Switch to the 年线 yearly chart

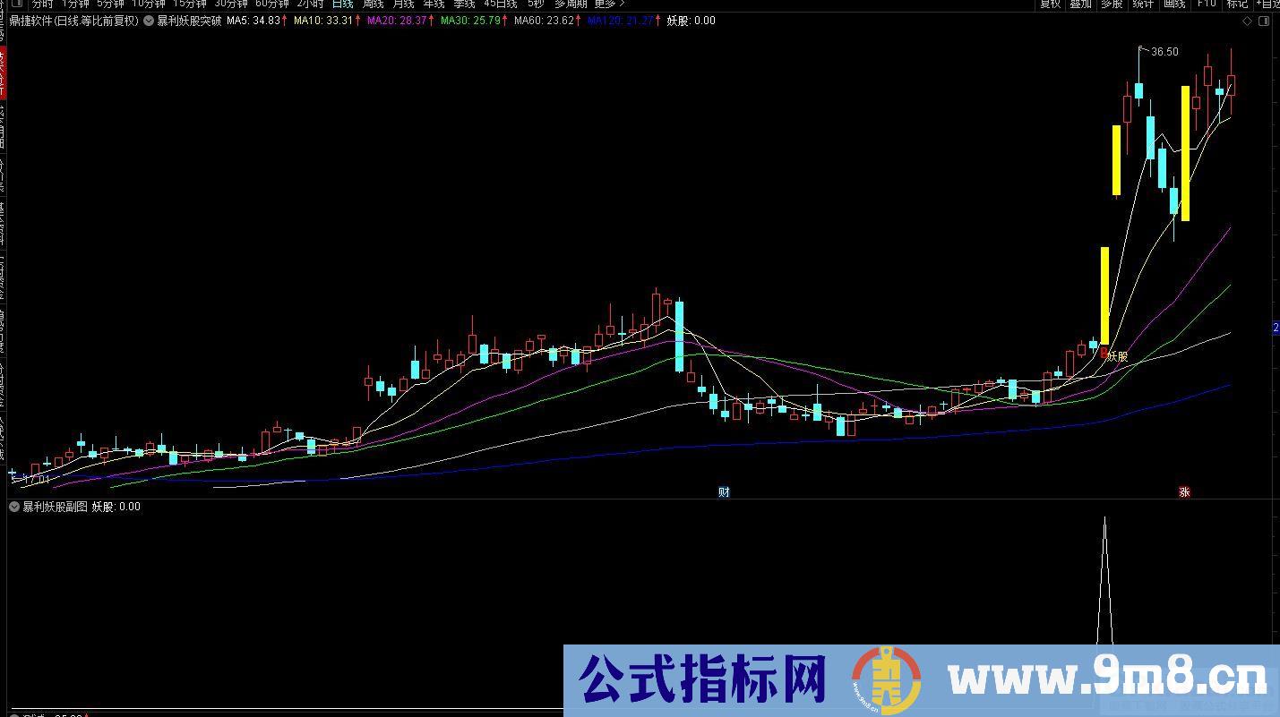point(434,4)
